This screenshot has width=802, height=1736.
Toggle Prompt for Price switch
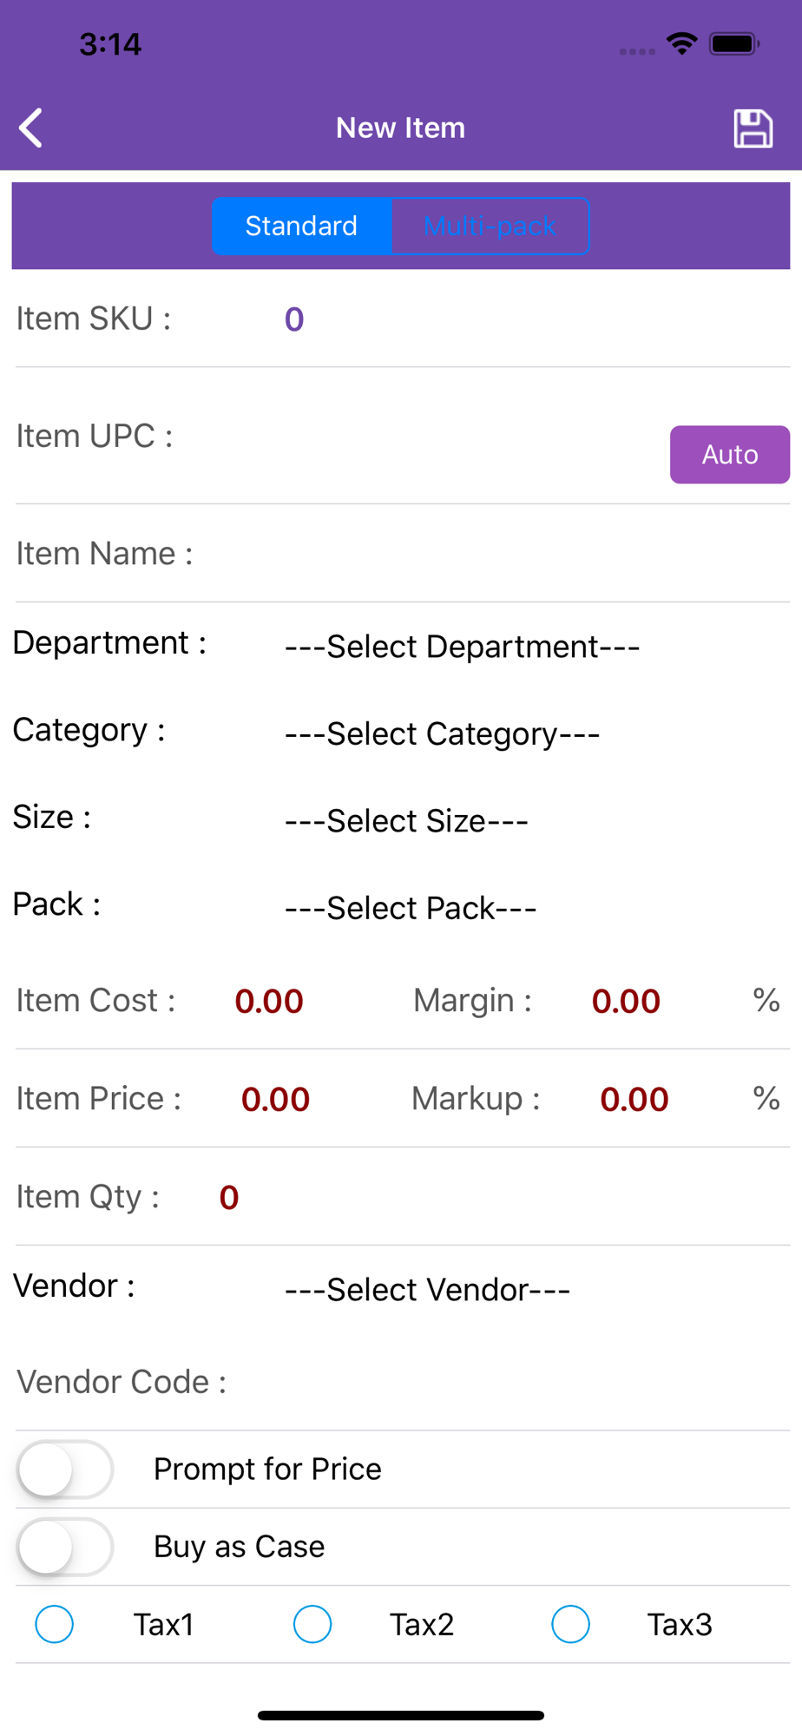pyautogui.click(x=65, y=1470)
